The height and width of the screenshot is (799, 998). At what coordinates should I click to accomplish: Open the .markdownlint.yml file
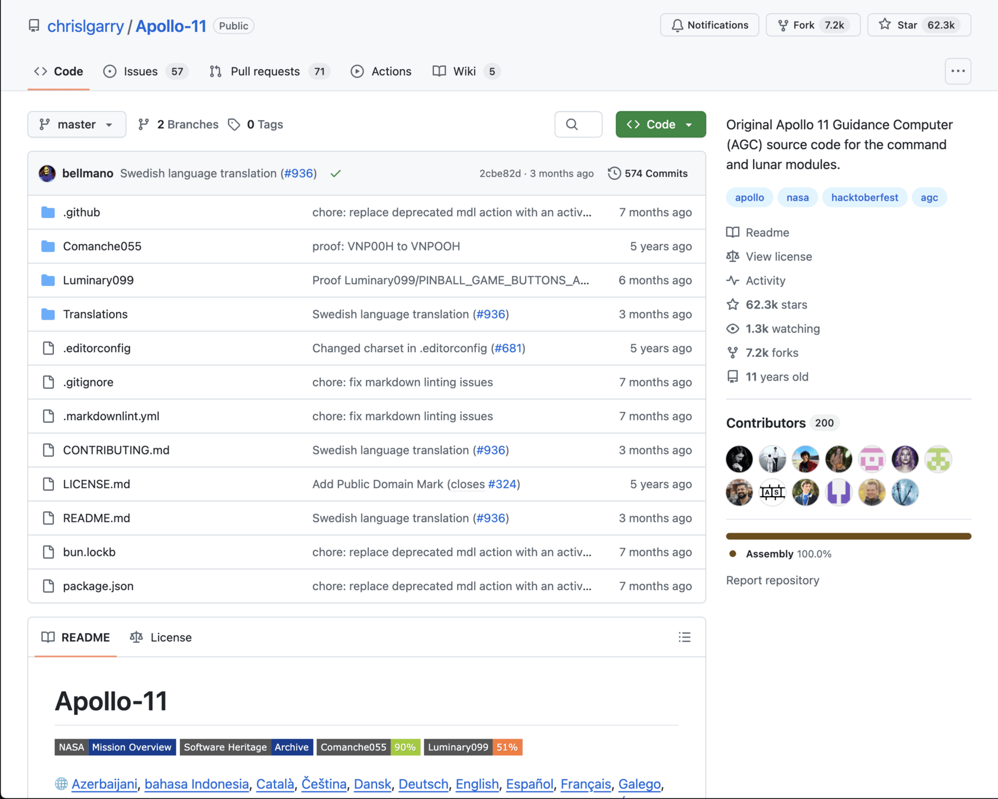click(x=111, y=416)
